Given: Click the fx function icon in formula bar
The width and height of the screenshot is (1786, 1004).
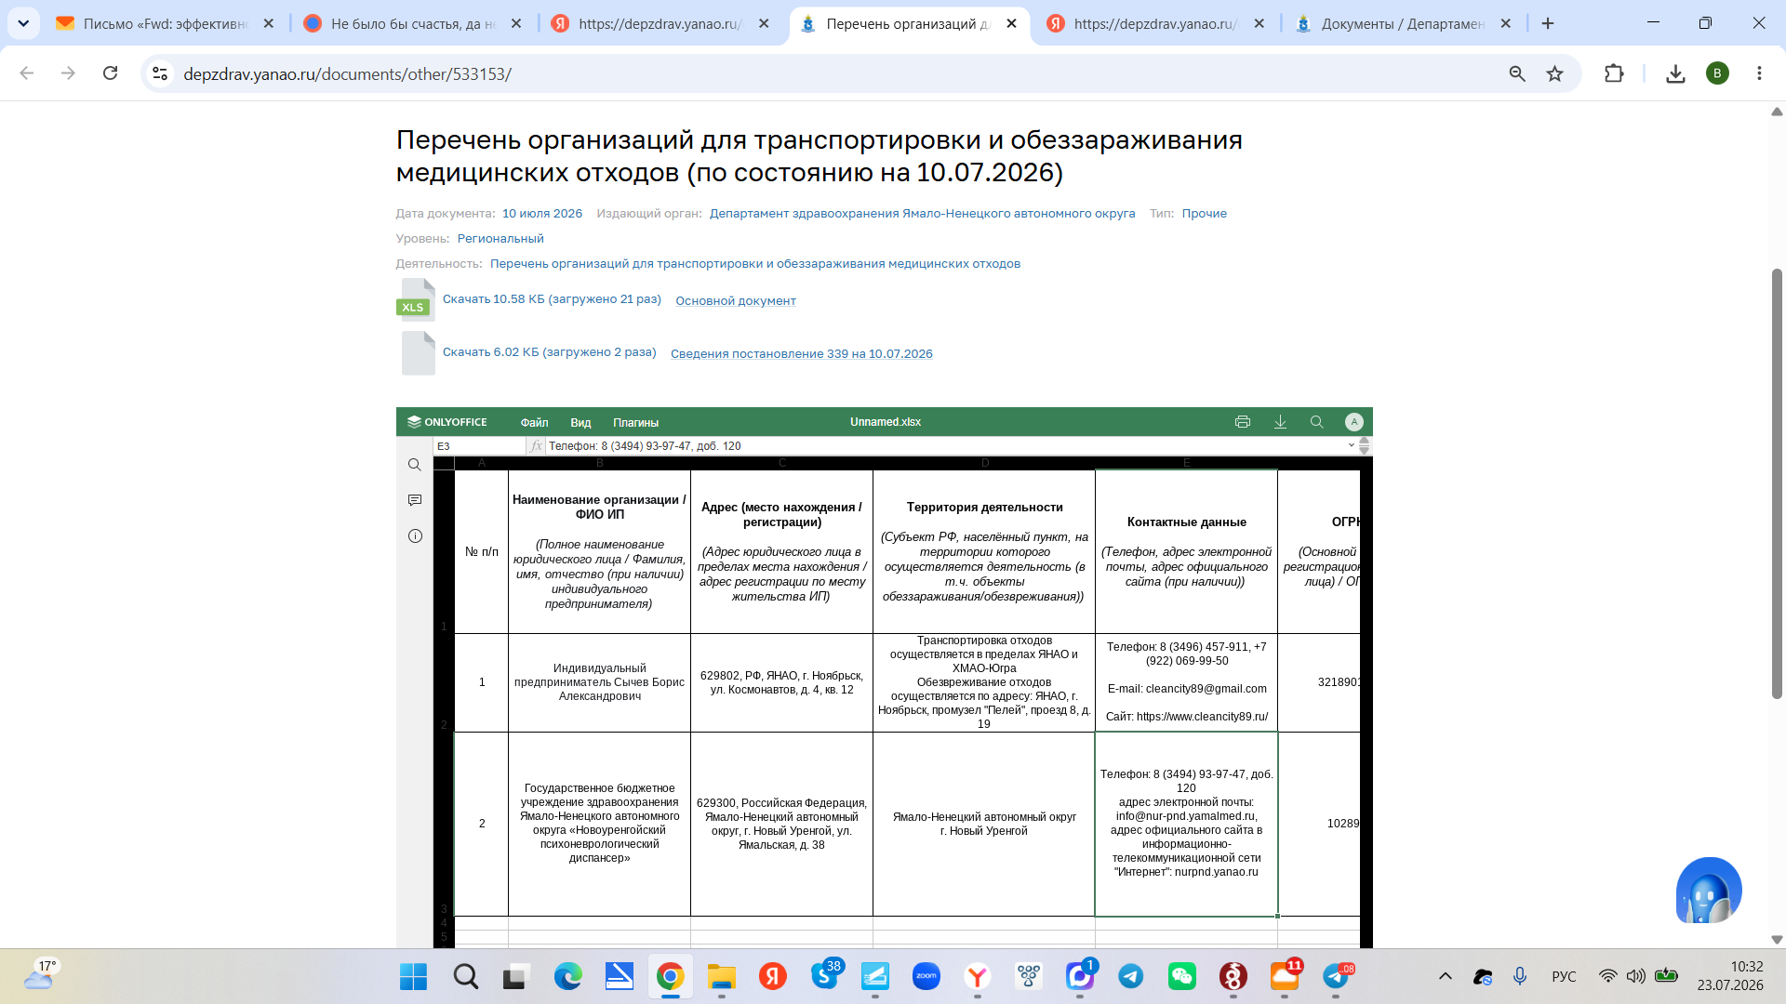Looking at the screenshot, I should pyautogui.click(x=536, y=446).
